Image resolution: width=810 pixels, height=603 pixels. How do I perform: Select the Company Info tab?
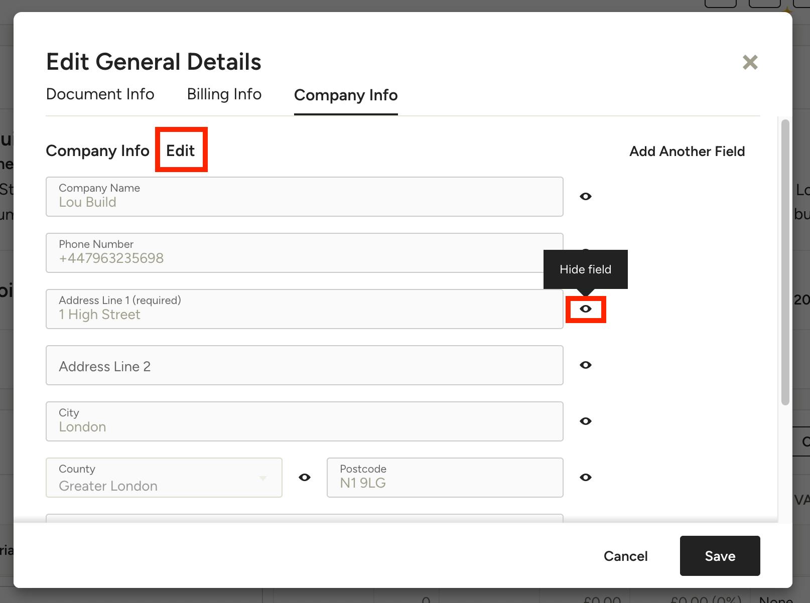click(346, 95)
